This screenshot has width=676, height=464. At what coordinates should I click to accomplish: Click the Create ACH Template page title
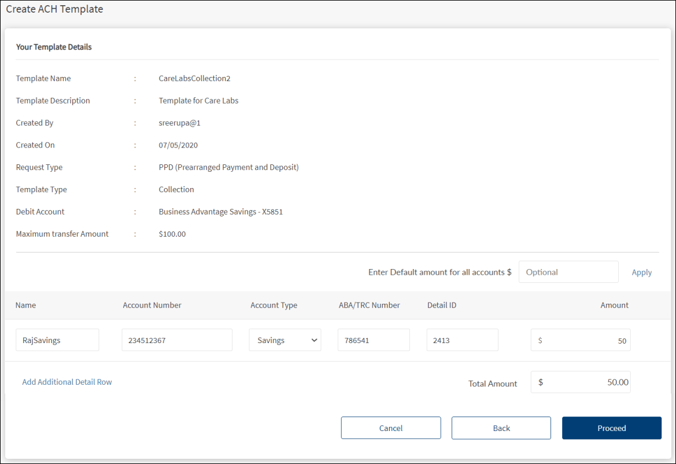point(54,9)
